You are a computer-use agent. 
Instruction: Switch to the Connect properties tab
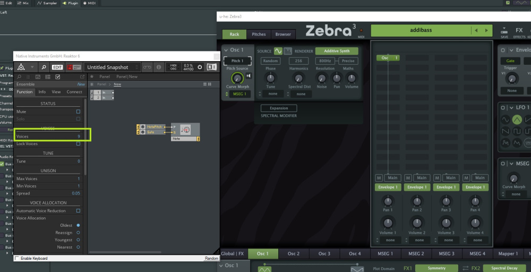74,92
